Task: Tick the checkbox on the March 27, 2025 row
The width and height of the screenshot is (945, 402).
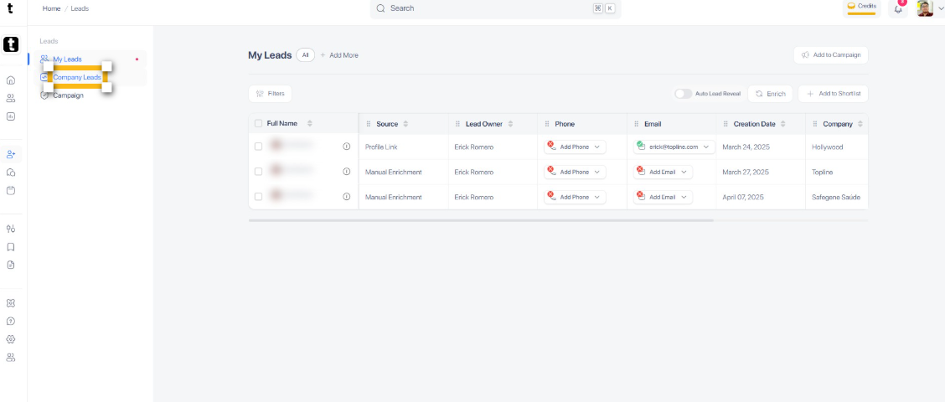Action: [x=259, y=172]
